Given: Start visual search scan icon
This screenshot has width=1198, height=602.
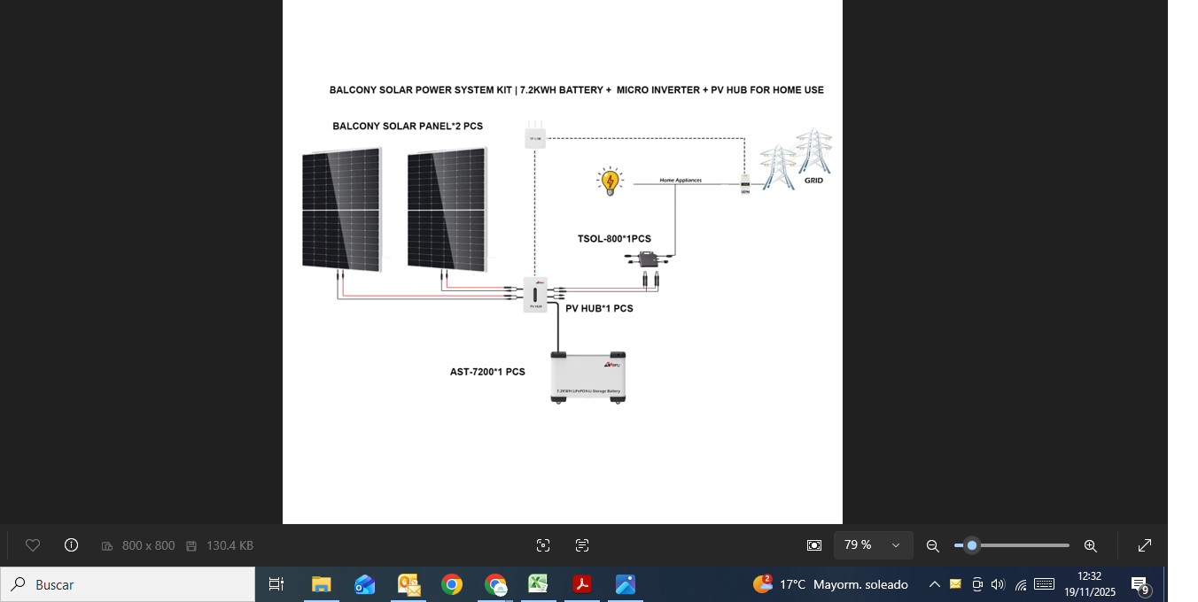Looking at the screenshot, I should coord(543,545).
